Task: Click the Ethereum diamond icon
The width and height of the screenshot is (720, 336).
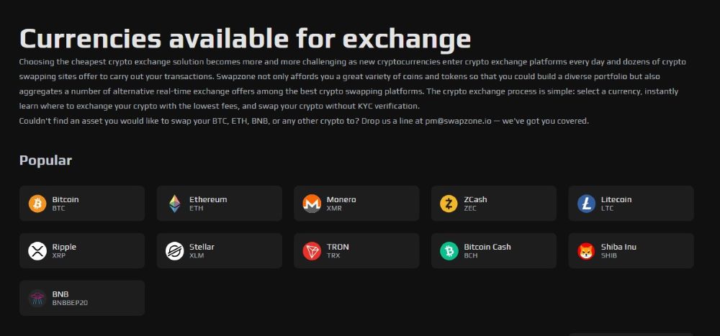Action: 175,204
